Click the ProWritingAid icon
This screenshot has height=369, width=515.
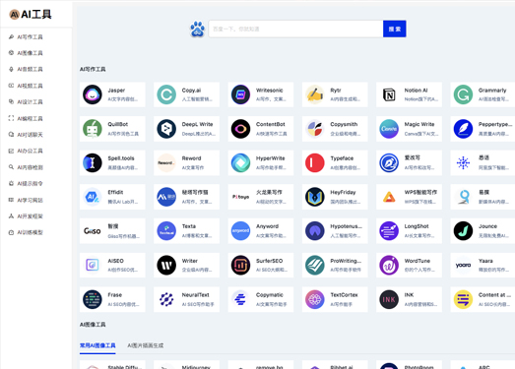pos(315,265)
